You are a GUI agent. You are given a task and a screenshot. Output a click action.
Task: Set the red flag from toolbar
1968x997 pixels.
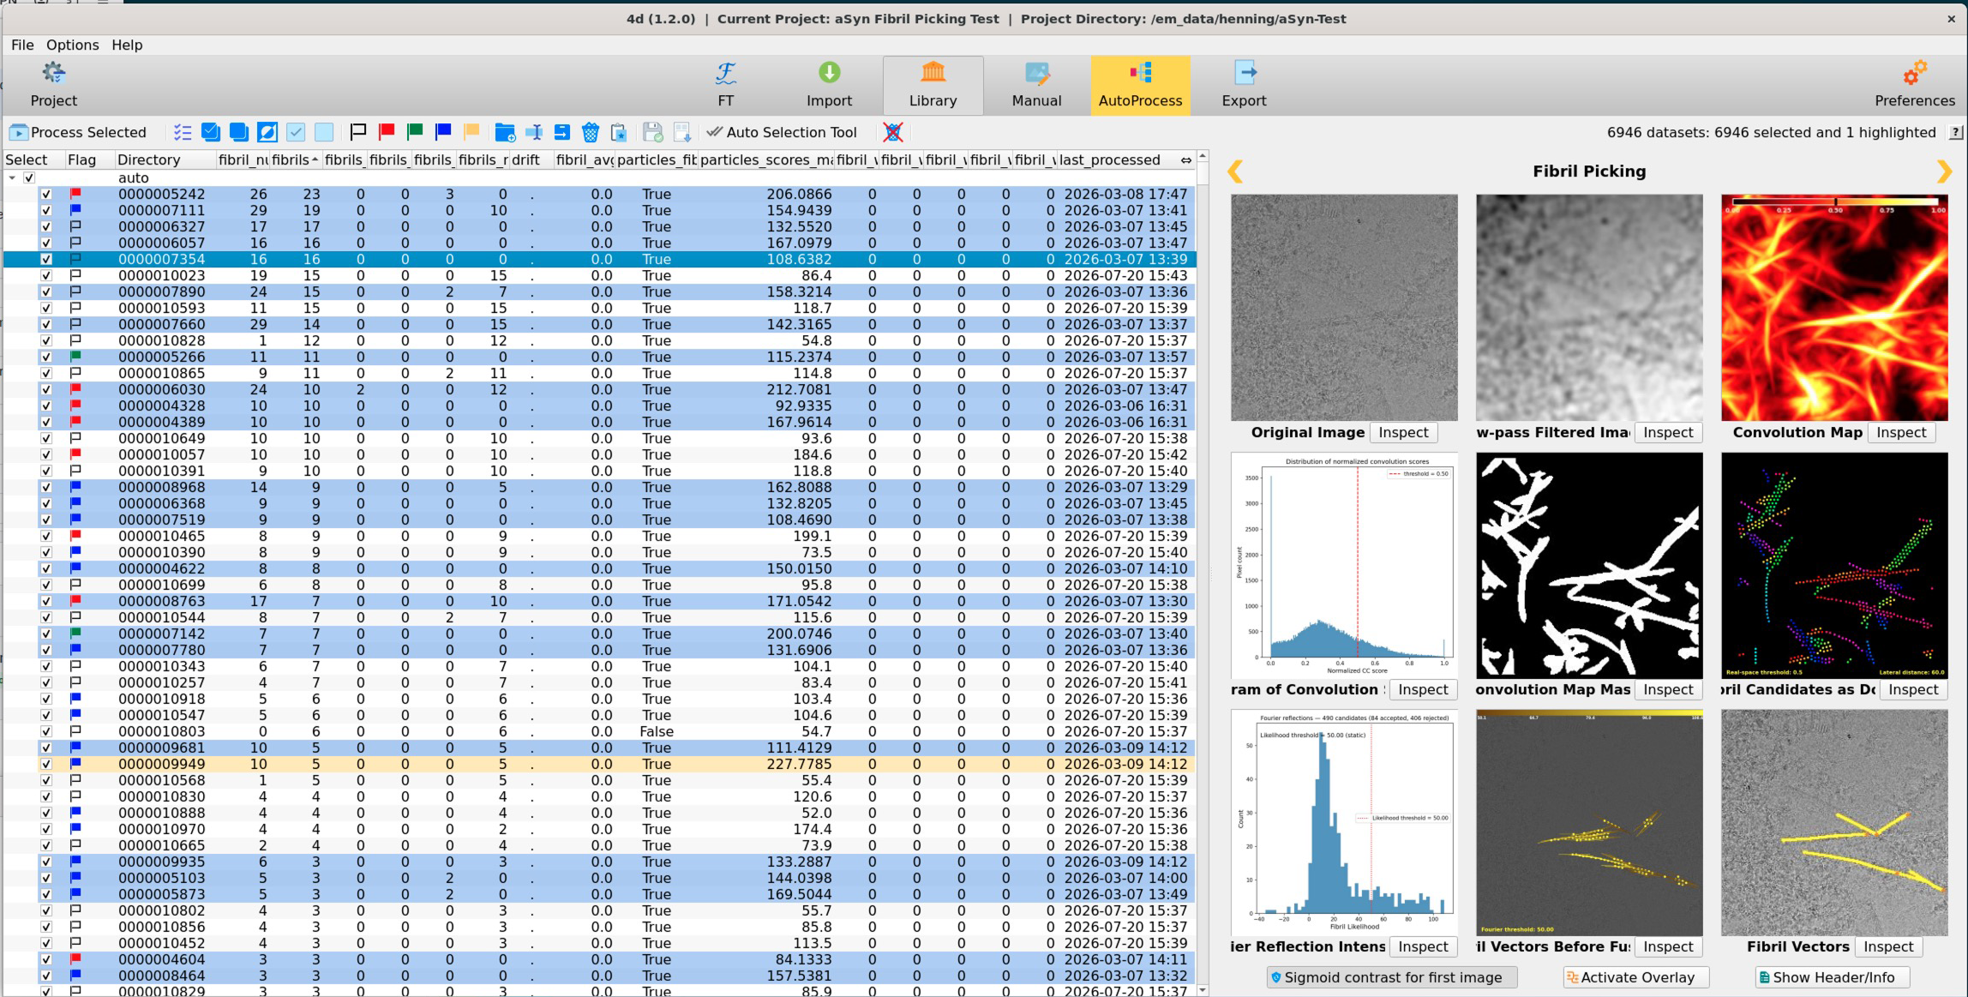tap(387, 132)
